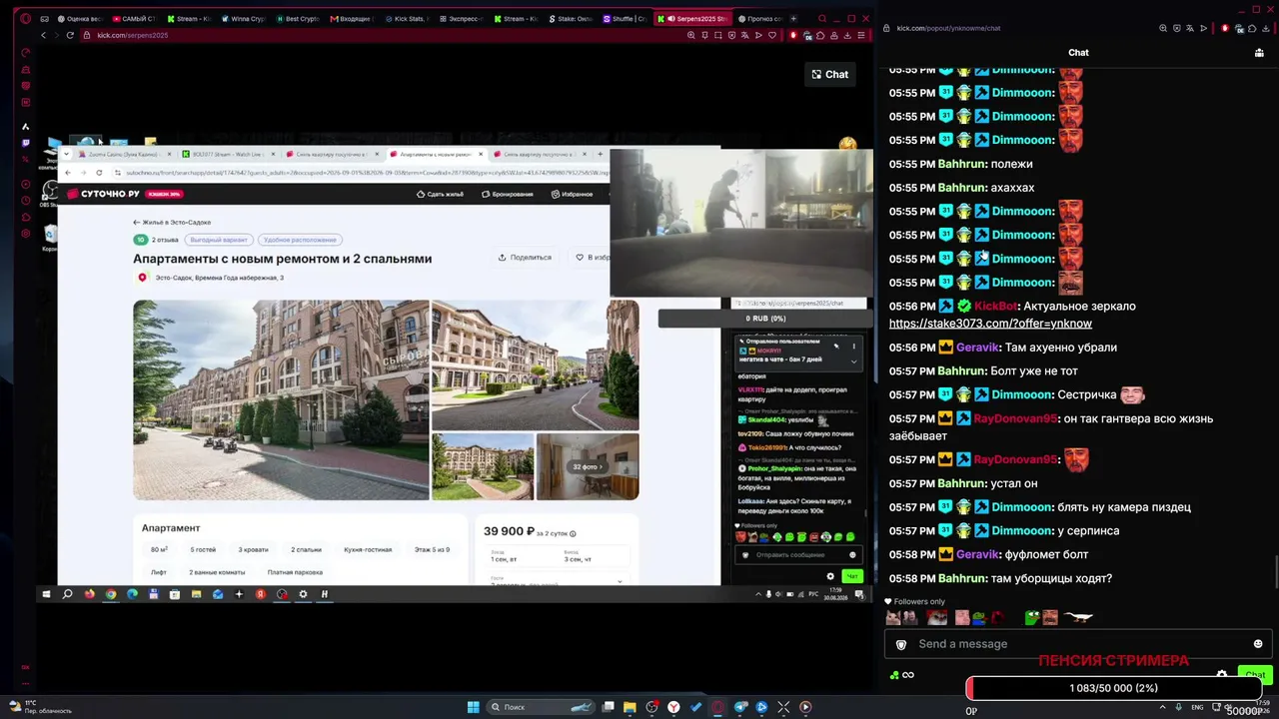Image resolution: width=1279 pixels, height=719 pixels.
Task: Click the stake3073.com mirror link in chat
Action: (x=990, y=324)
